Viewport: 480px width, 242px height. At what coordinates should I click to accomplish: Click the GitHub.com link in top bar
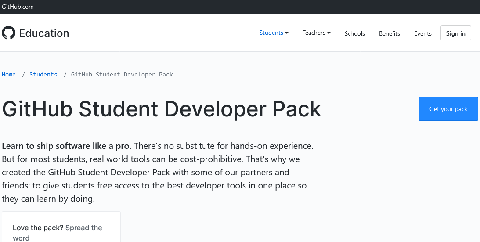(18, 7)
